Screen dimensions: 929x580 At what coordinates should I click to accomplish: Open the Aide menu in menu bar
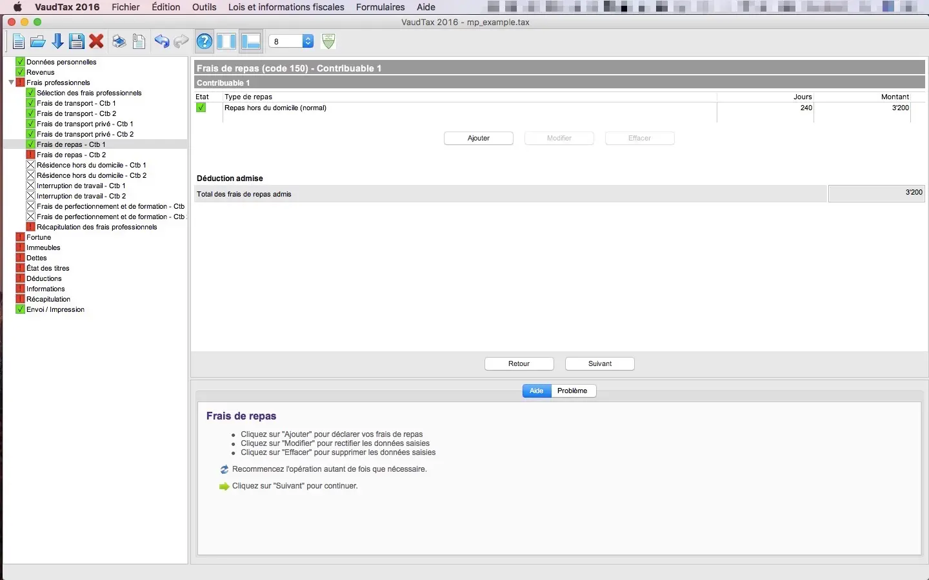coord(426,7)
